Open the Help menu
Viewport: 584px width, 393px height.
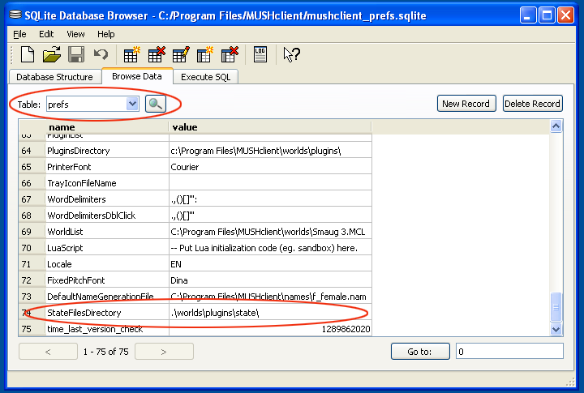pyautogui.click(x=105, y=34)
